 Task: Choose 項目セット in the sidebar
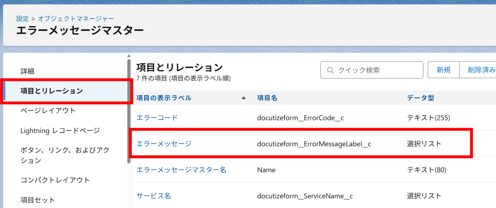pos(38,200)
